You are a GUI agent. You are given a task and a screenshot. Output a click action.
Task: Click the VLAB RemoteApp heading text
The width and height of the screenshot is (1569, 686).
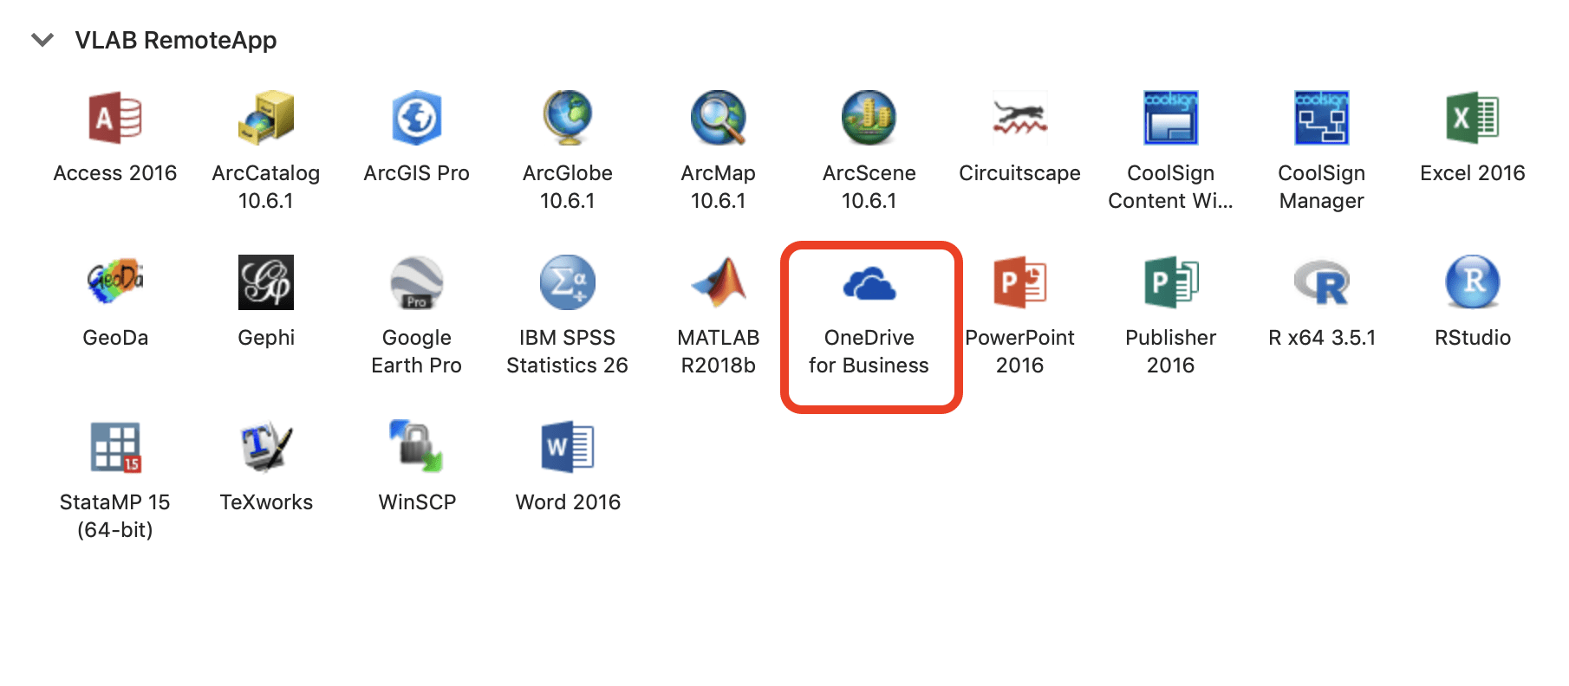[176, 40]
